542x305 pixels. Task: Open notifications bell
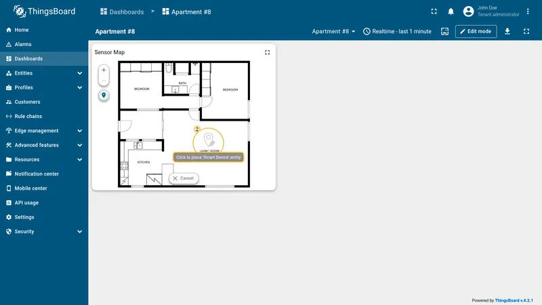(x=451, y=12)
